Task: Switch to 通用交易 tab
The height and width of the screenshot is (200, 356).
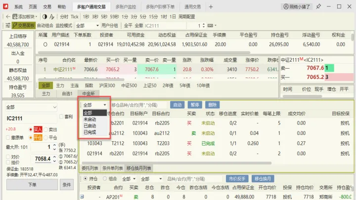Action: pos(192,7)
